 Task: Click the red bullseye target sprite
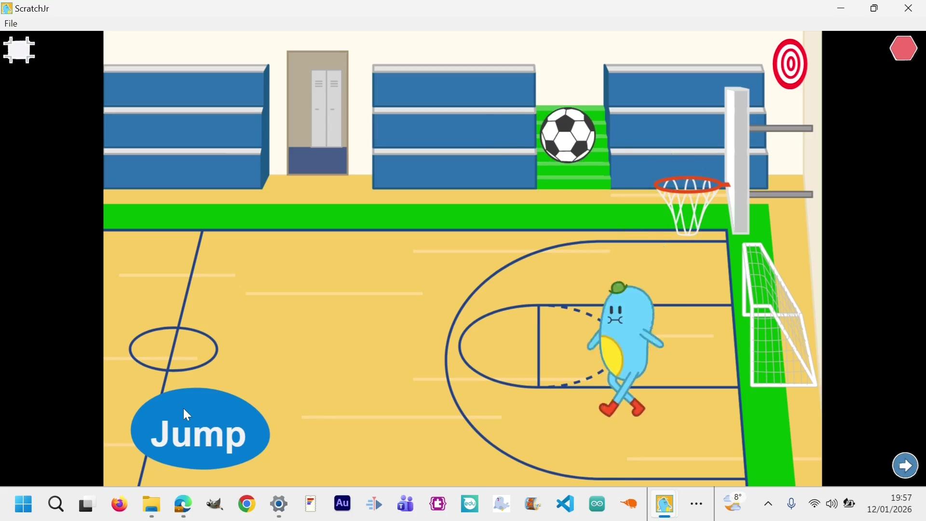click(790, 64)
